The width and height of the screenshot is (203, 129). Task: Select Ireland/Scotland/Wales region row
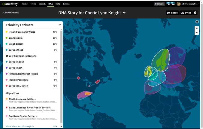pyautogui.click(x=32, y=32)
